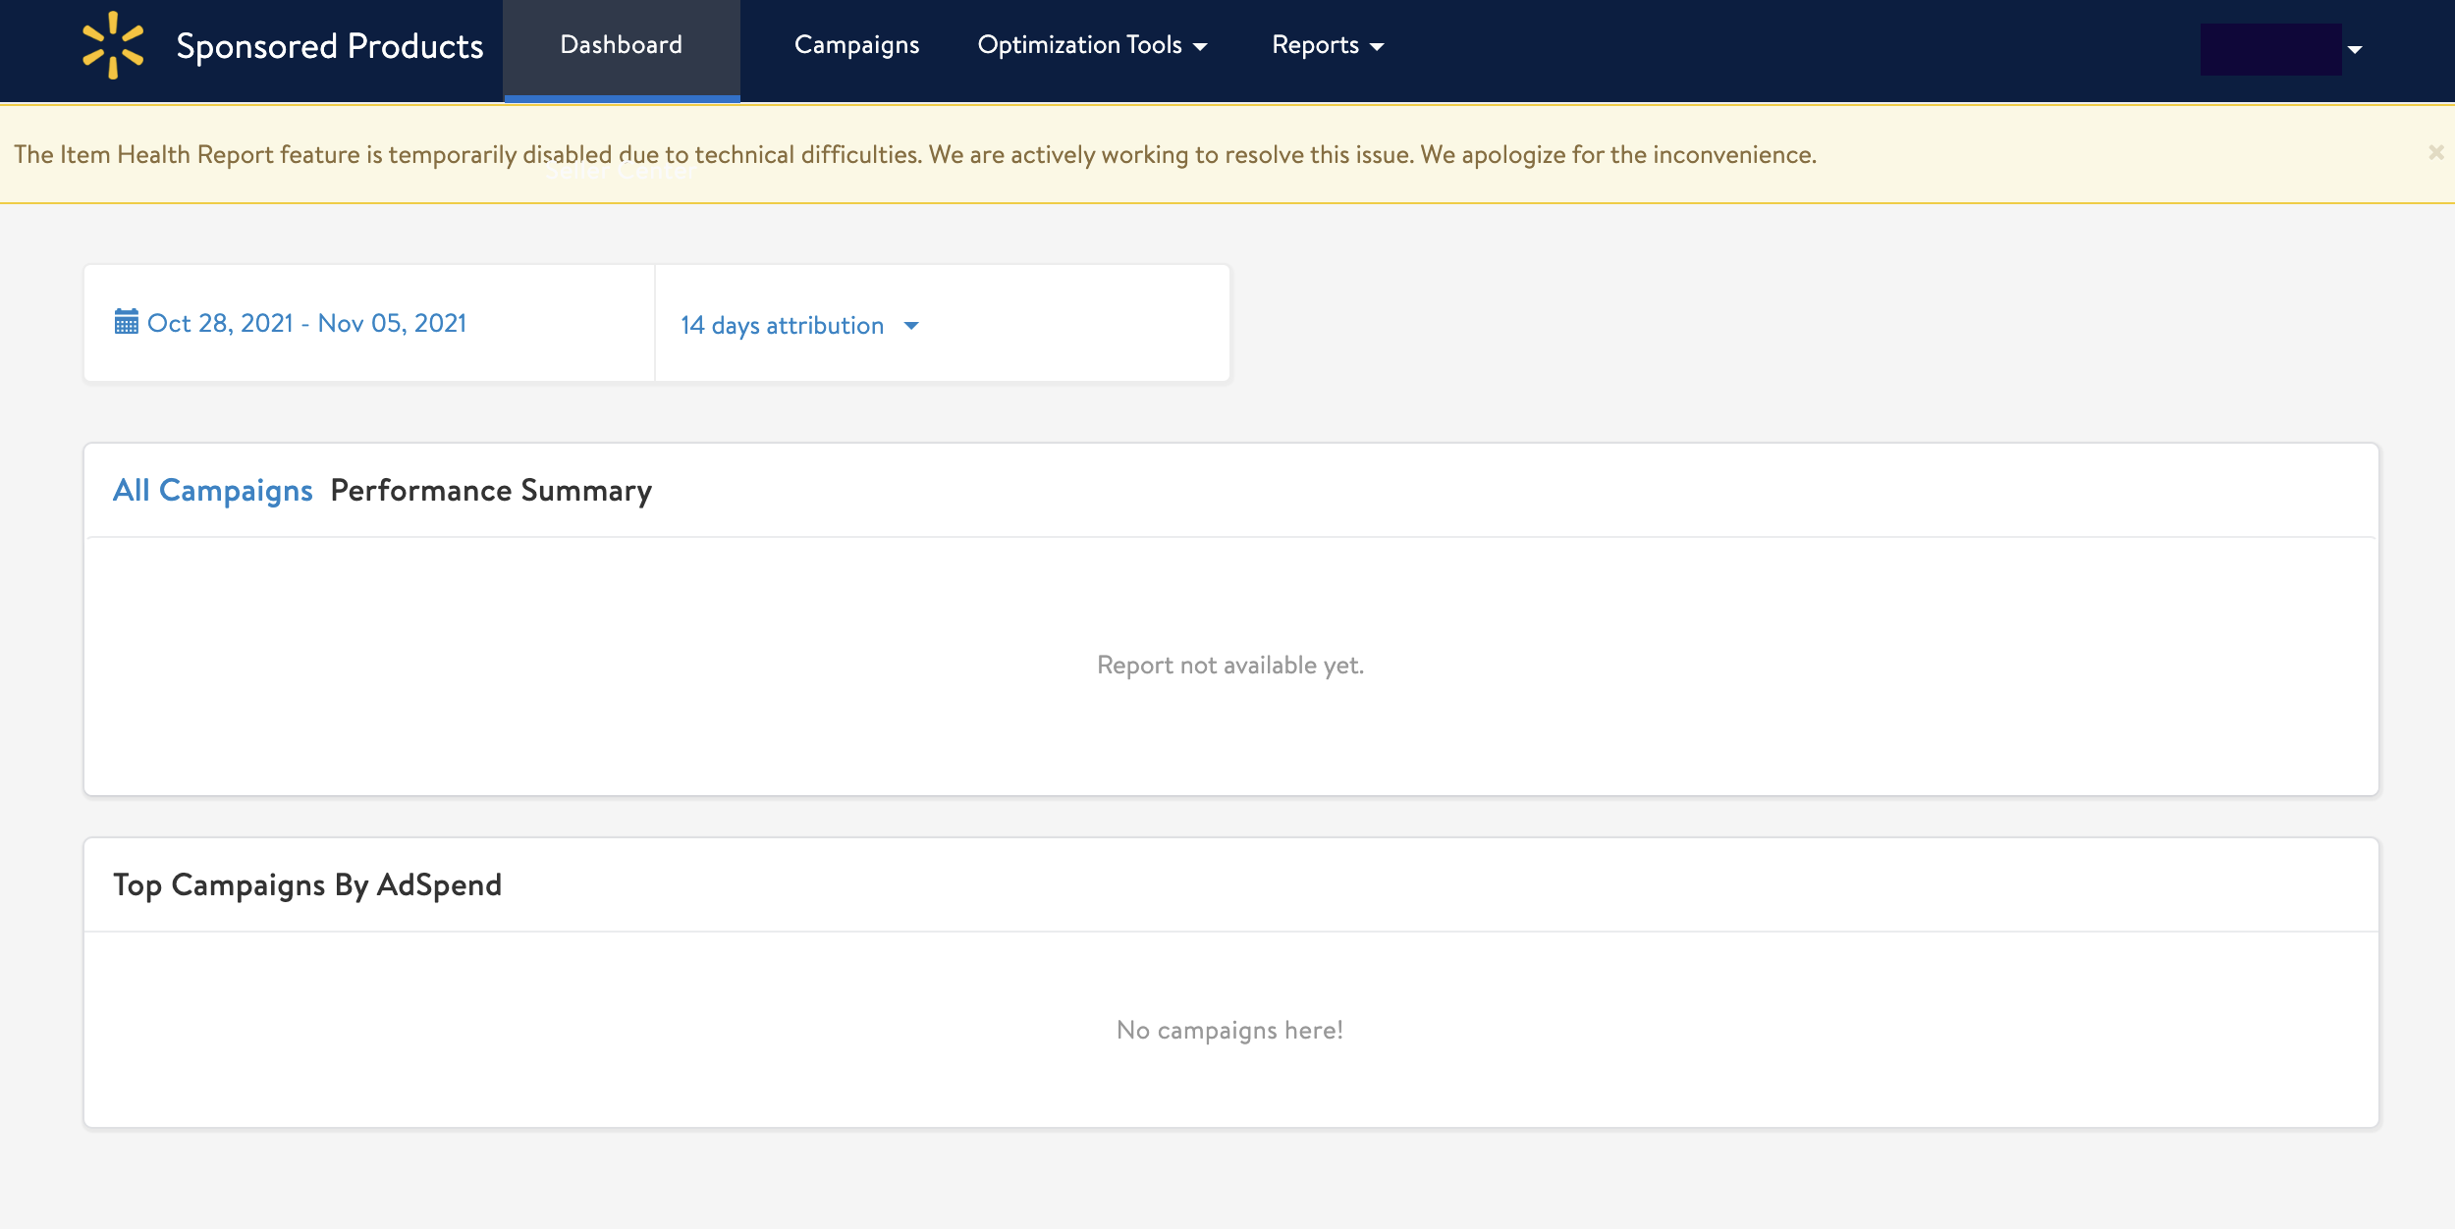
Task: Click the 'Report not available yet.' message
Action: pos(1230,665)
